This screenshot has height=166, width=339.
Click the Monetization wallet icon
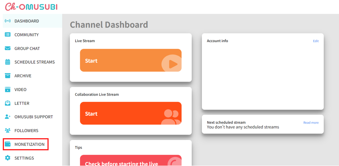click(x=8, y=144)
